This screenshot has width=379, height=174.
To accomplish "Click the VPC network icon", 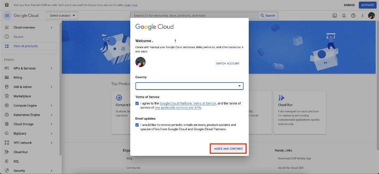I will 7,142.
